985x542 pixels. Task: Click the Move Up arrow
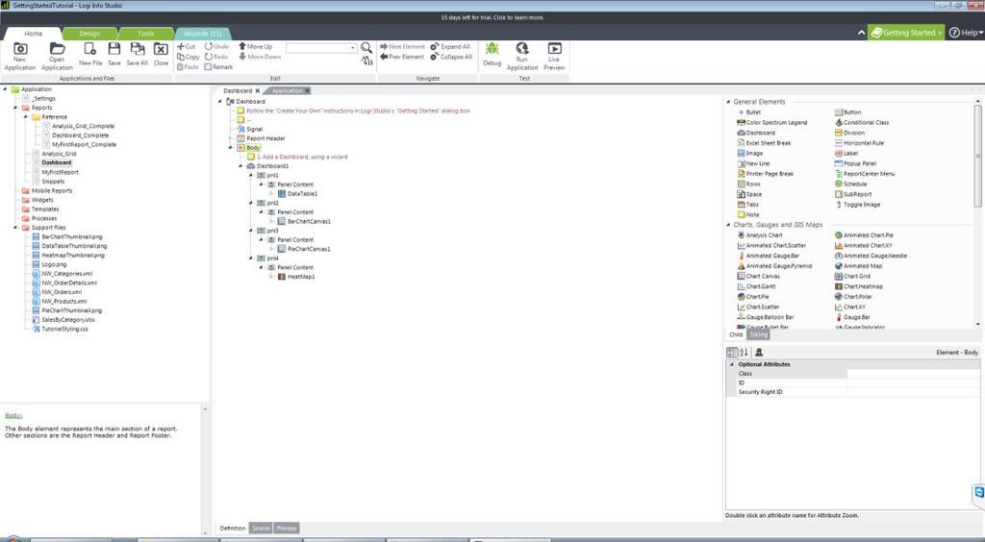click(x=255, y=46)
